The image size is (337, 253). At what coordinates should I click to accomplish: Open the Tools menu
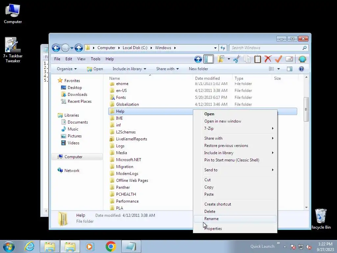coord(96,59)
